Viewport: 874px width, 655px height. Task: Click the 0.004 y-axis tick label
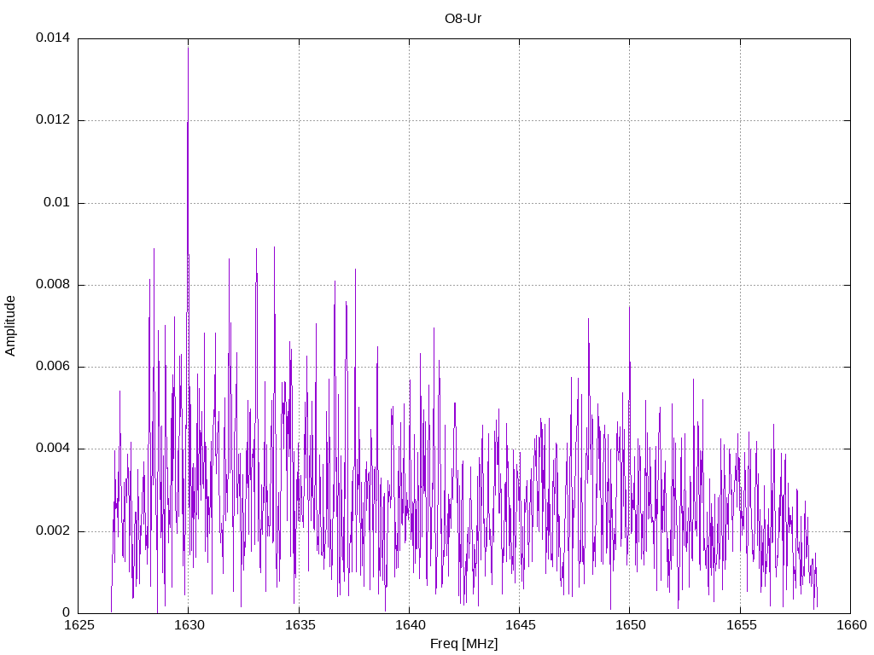click(52, 449)
